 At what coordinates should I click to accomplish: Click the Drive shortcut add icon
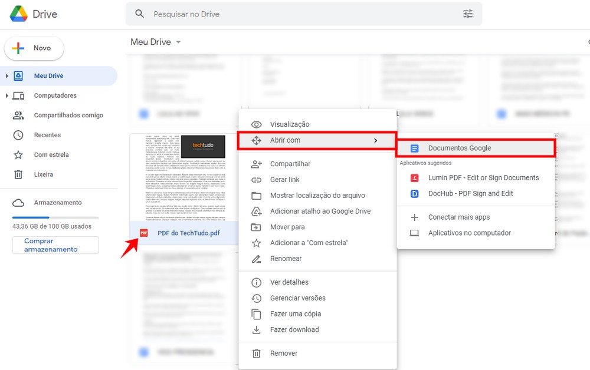coord(256,212)
